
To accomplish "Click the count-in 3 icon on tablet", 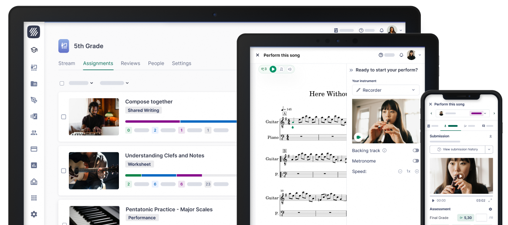I will pyautogui.click(x=264, y=69).
